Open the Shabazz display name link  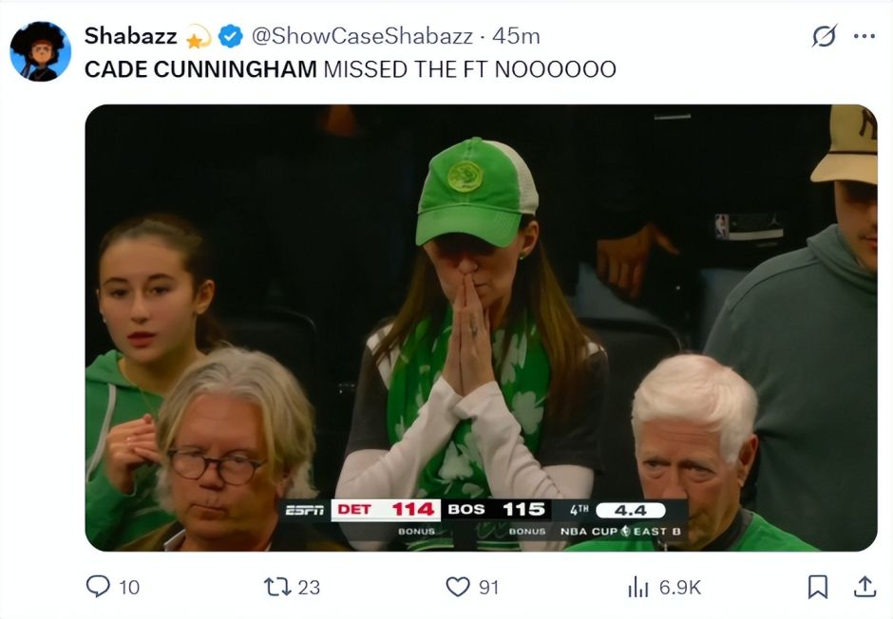[130, 36]
